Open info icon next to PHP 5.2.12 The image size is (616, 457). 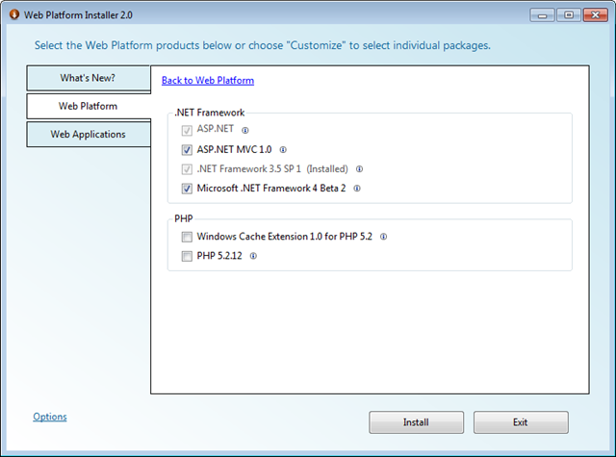pyautogui.click(x=253, y=256)
